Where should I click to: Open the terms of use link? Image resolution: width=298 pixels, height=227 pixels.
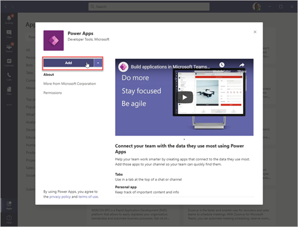coord(88,196)
